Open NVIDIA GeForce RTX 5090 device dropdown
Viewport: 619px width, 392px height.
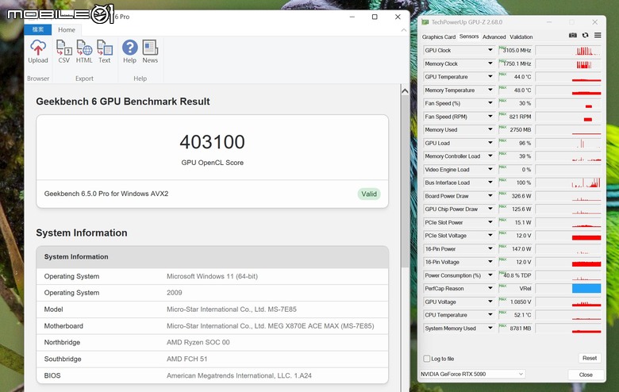472,374
